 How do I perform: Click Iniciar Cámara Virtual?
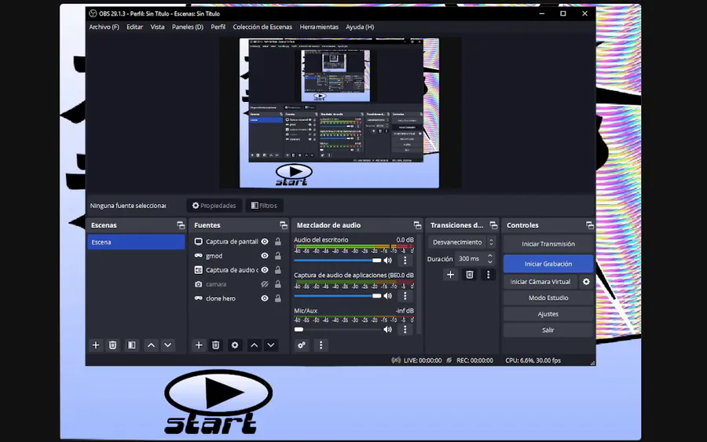pos(540,282)
